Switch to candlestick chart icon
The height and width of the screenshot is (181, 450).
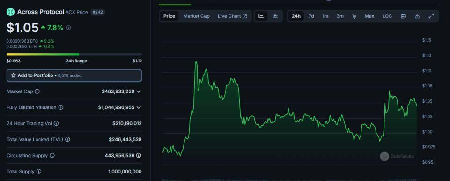click(275, 16)
